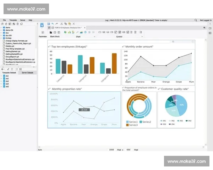Open the Server menu
The image size is (213, 170).
tap(23, 20)
